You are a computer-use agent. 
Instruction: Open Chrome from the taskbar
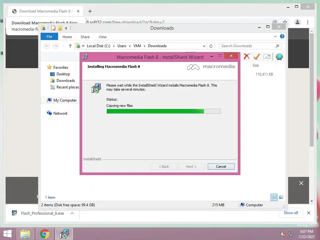tap(44, 234)
